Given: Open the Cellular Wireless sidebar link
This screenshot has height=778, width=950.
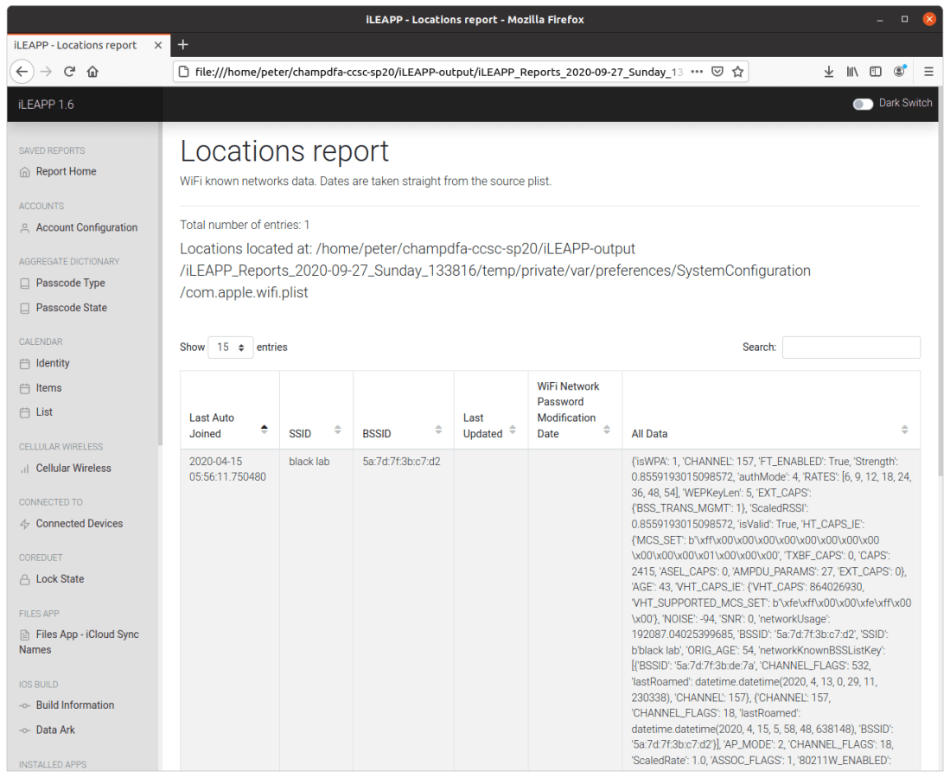Looking at the screenshot, I should tap(73, 469).
